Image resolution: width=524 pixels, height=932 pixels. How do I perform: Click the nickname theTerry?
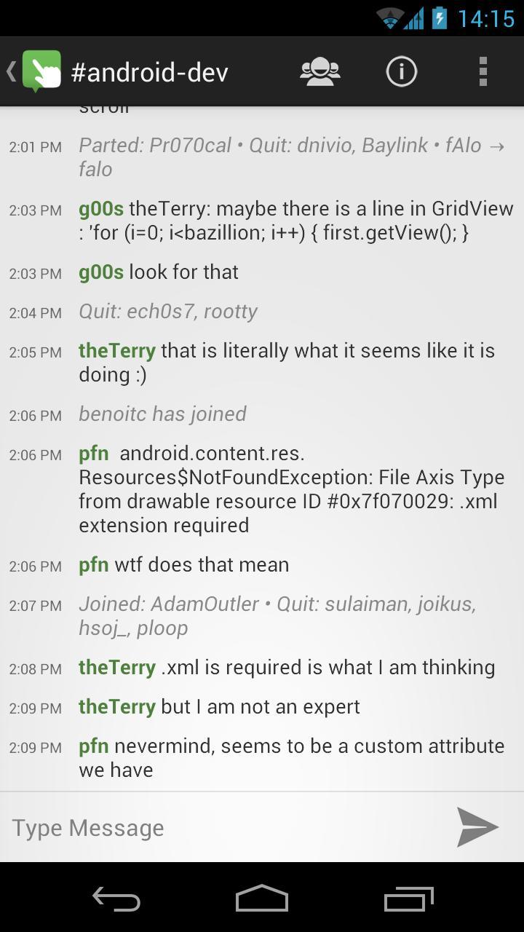(x=116, y=350)
